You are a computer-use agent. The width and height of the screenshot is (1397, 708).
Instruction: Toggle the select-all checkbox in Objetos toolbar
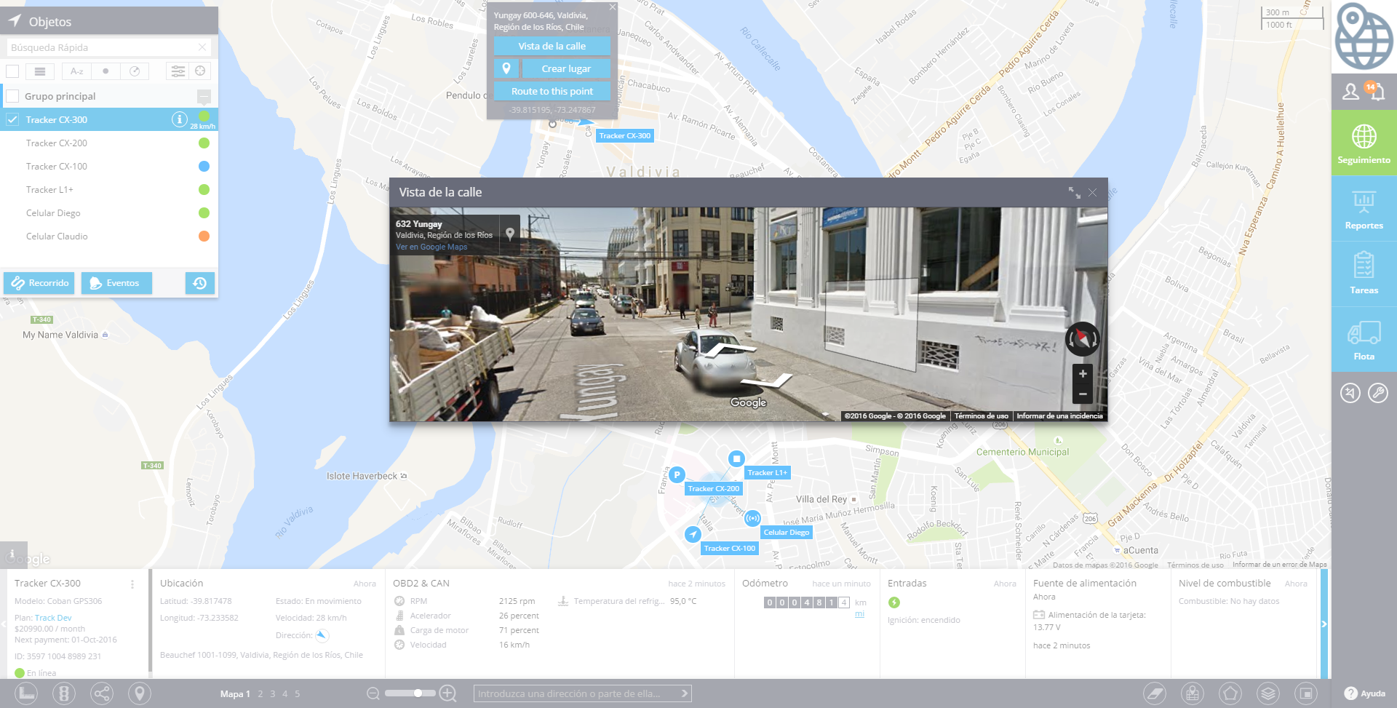click(x=12, y=71)
